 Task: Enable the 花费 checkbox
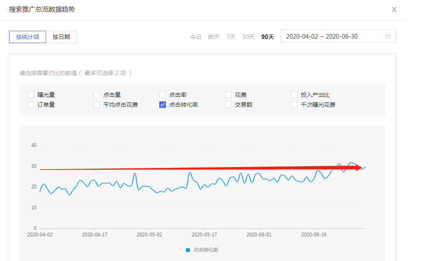[x=228, y=95]
